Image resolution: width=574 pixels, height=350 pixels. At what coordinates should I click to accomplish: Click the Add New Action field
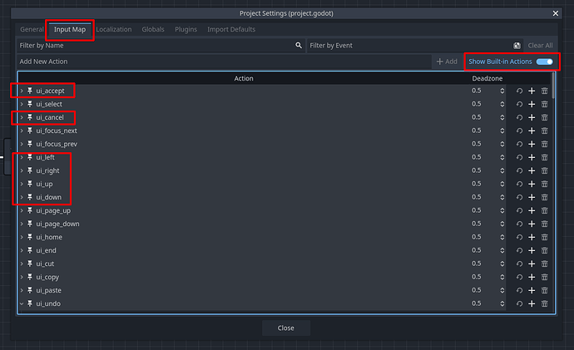coord(224,62)
